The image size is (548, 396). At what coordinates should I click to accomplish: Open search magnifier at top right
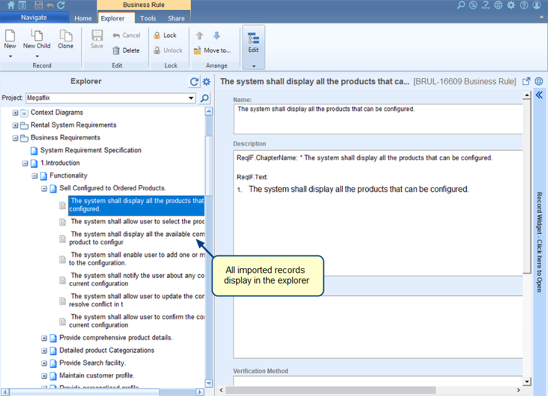462,5
